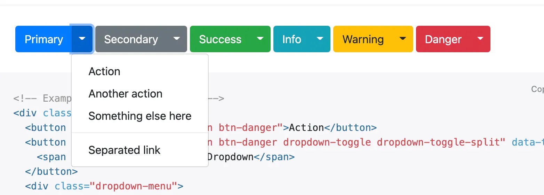
Task: Click the yellow Warning button
Action: [x=363, y=39]
